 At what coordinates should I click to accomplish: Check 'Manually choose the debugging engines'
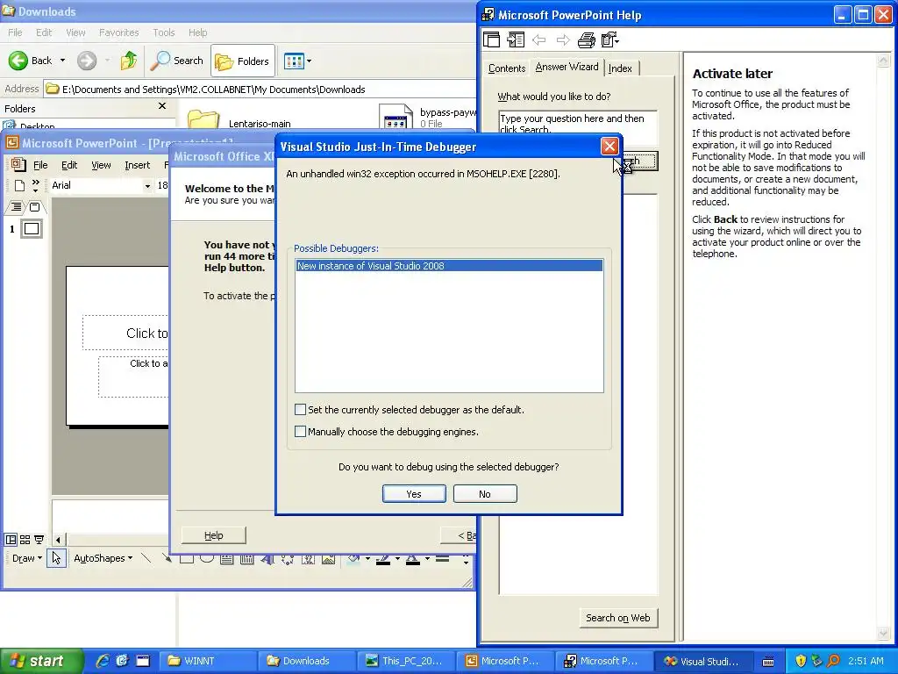tap(300, 431)
